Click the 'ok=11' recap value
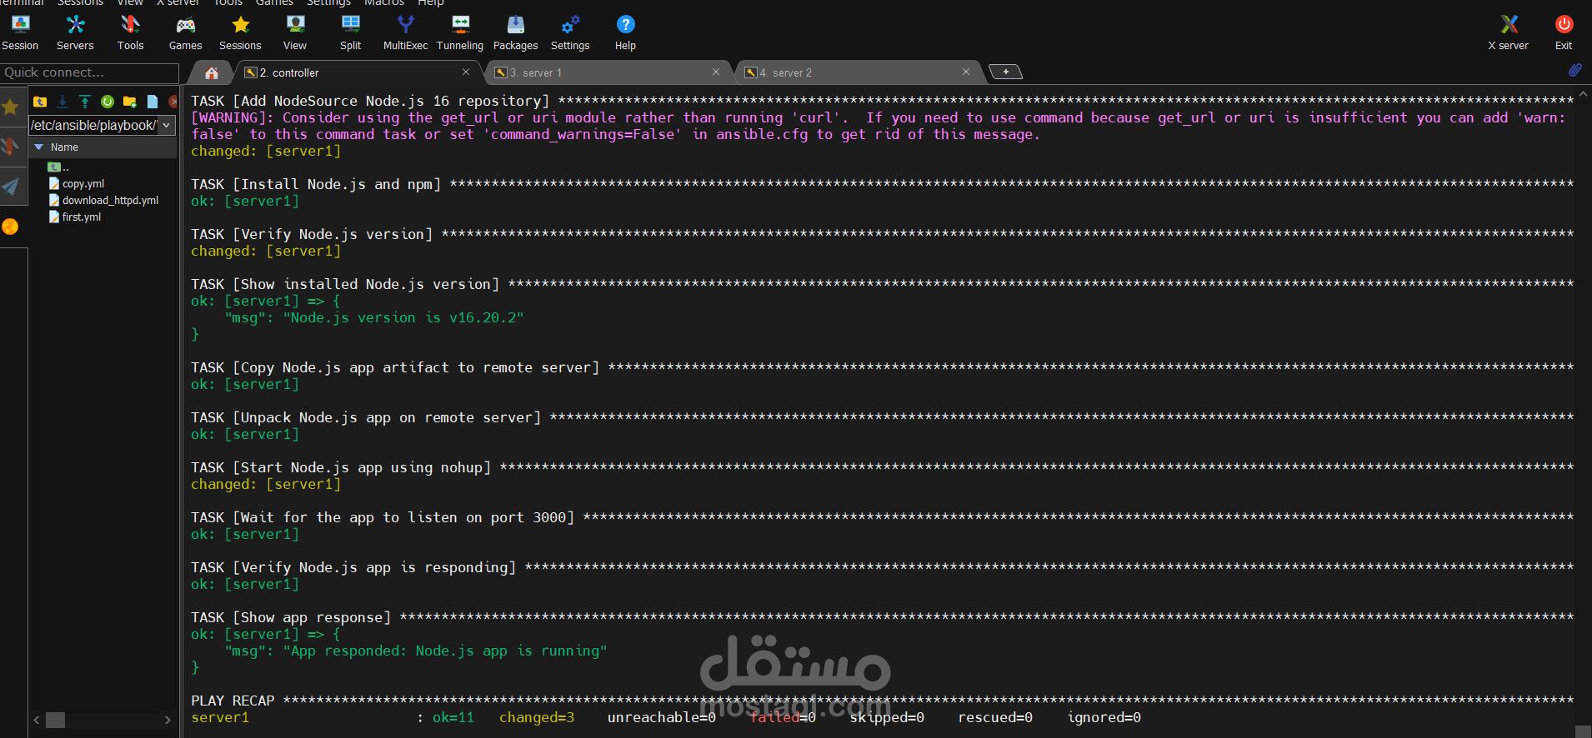The height and width of the screenshot is (738, 1592). coord(453,717)
